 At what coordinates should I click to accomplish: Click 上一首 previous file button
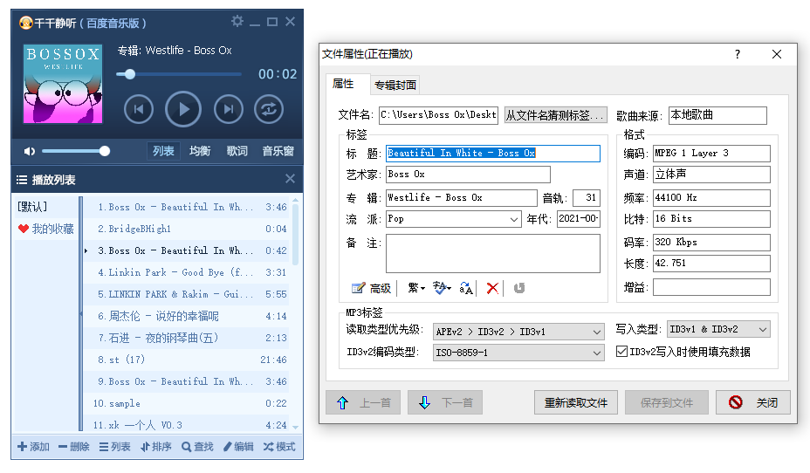click(363, 402)
